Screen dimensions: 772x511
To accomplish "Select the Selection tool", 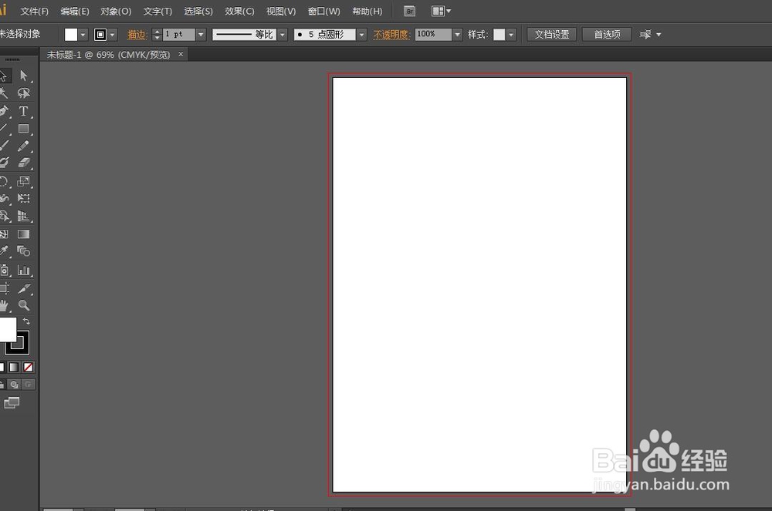I will point(9,76).
